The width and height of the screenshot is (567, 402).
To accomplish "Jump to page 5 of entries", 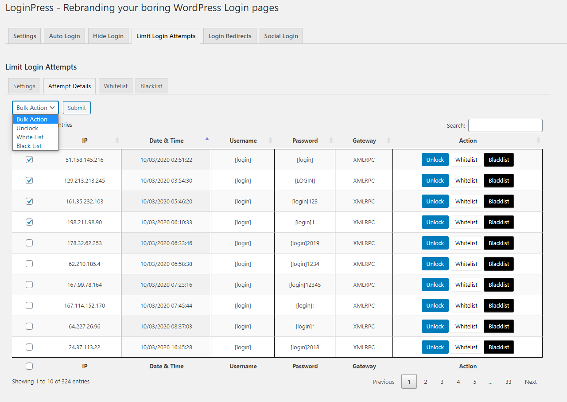I will [474, 382].
